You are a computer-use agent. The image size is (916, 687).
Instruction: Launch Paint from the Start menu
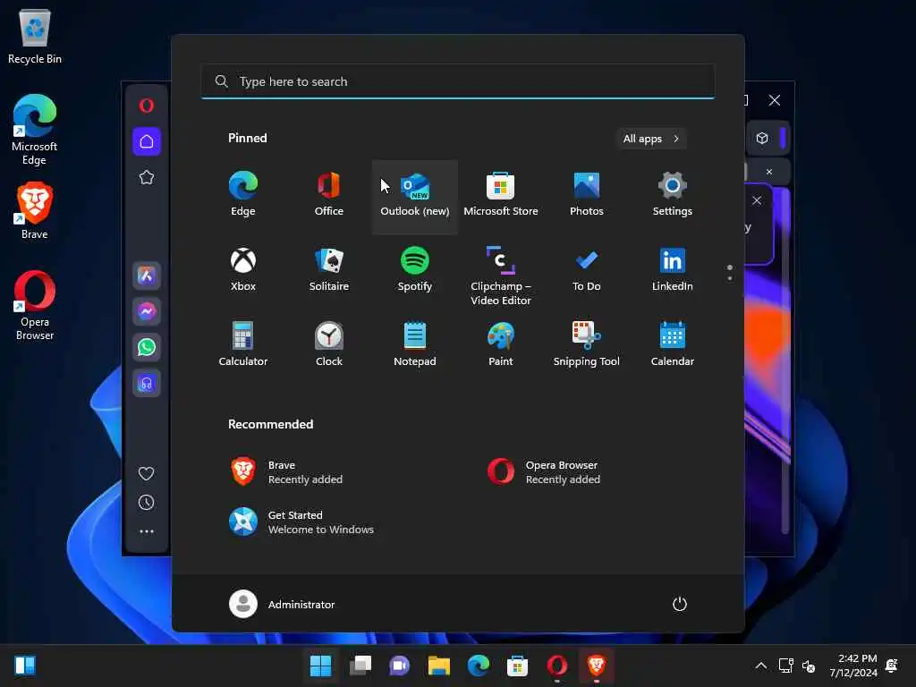click(x=501, y=344)
